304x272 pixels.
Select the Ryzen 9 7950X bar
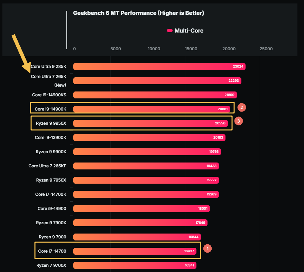(146, 180)
